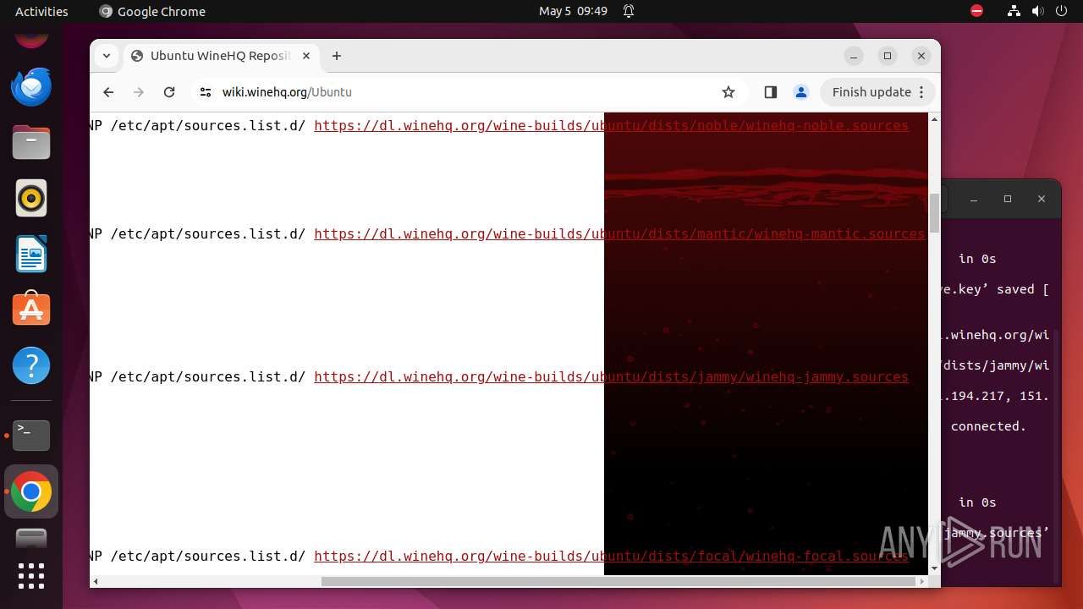Minimize the Terminal window behind Chrome

[974, 199]
